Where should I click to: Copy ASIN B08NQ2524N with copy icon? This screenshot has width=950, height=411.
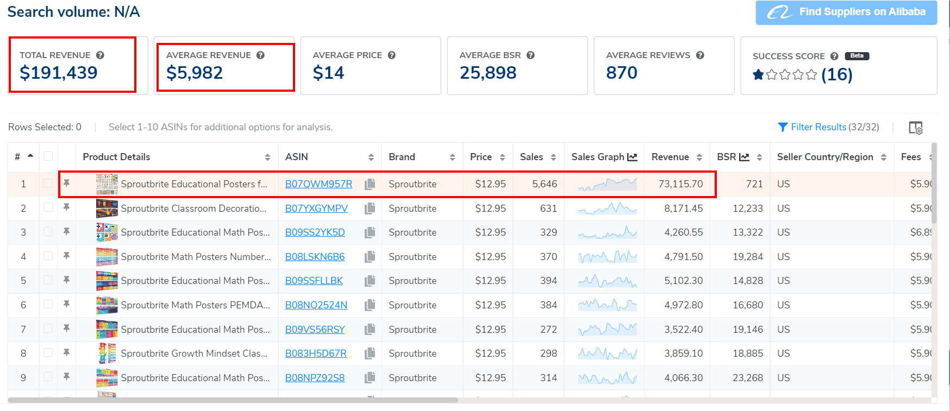coord(370,305)
